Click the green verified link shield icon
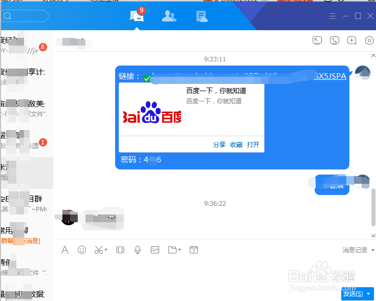Viewport: 376px width, 301px height. pyautogui.click(x=146, y=78)
